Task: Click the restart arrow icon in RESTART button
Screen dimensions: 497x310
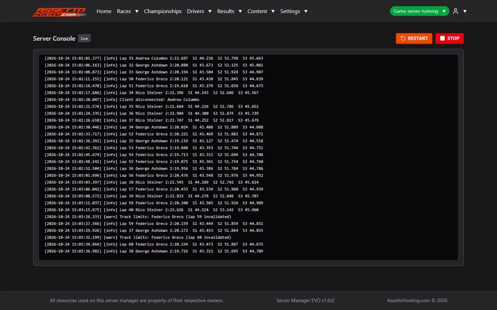Action: click(x=403, y=38)
